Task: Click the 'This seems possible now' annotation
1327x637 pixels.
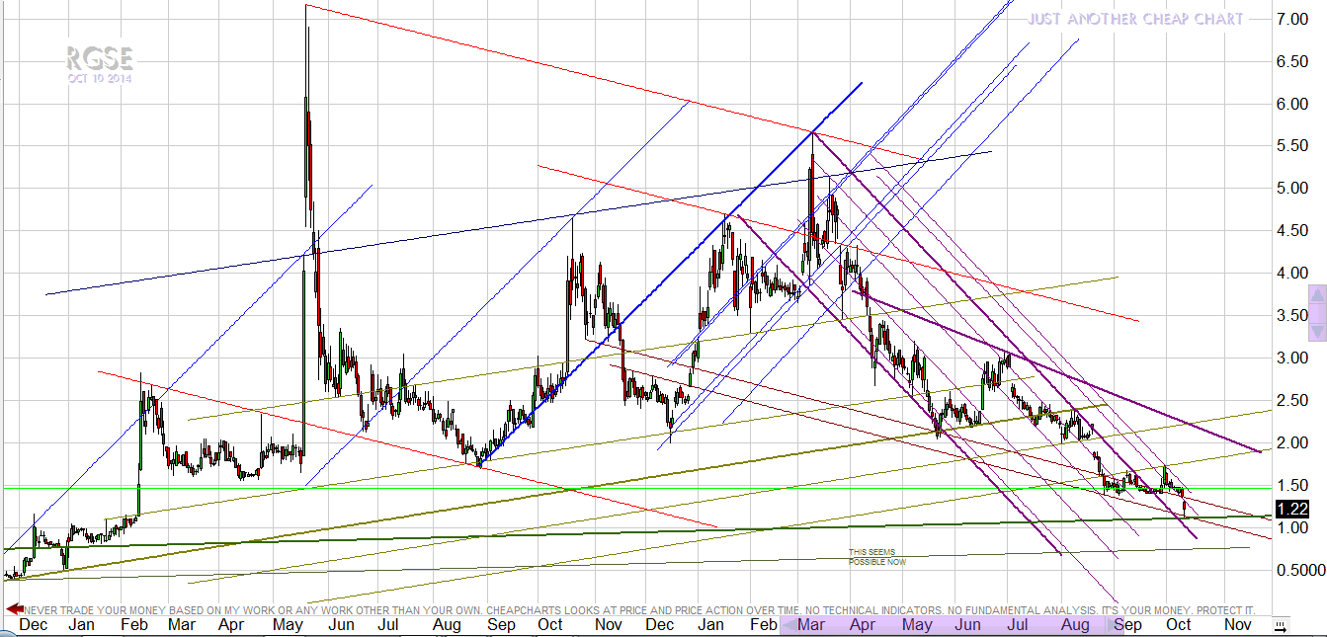Action: (x=876, y=557)
